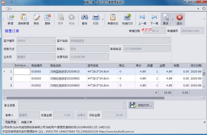Click the 取消 (Cancel) toolbar icon

72,19
